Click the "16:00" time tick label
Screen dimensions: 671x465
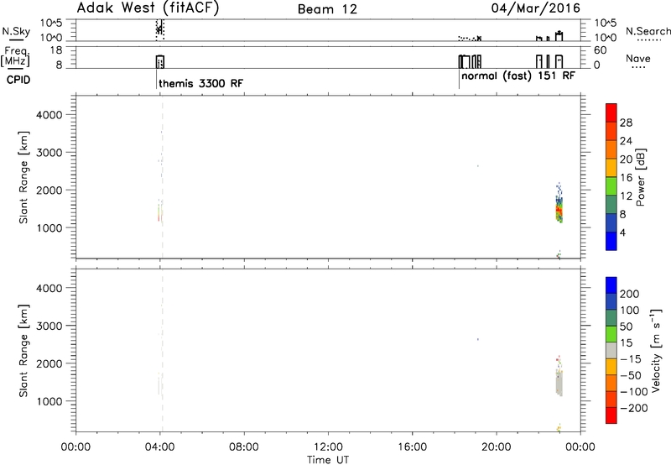412,447
